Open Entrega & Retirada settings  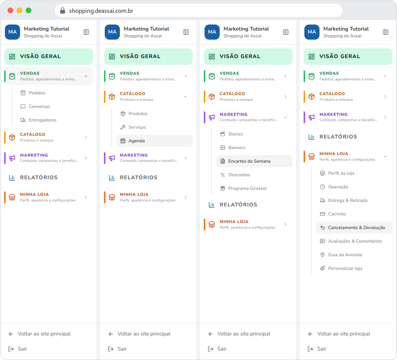(x=354, y=201)
